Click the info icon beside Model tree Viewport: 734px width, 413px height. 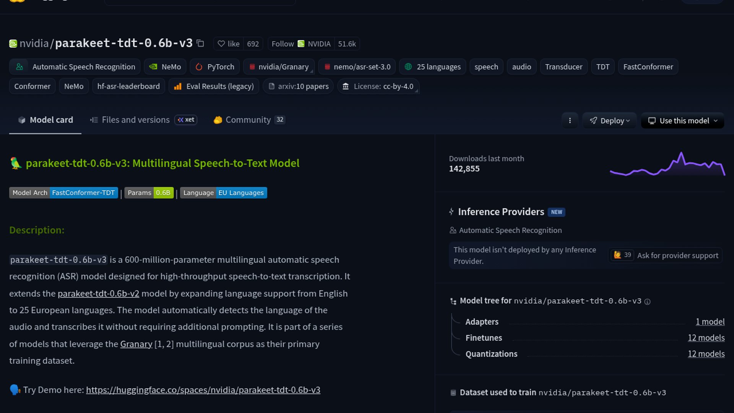point(647,302)
